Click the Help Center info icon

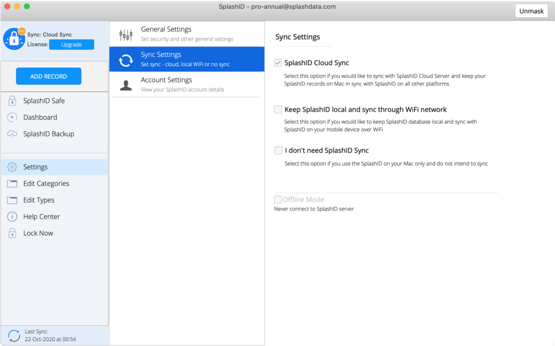[x=12, y=217]
